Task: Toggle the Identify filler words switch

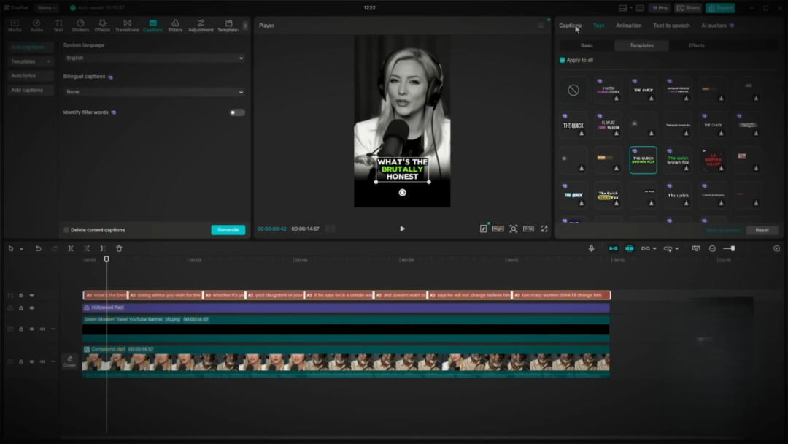Action: pyautogui.click(x=236, y=112)
